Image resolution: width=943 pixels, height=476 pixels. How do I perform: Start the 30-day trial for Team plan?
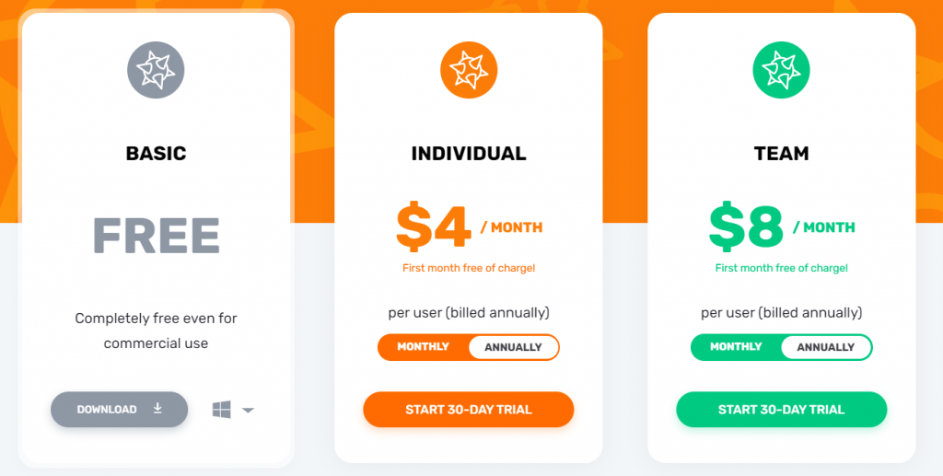[x=782, y=410]
